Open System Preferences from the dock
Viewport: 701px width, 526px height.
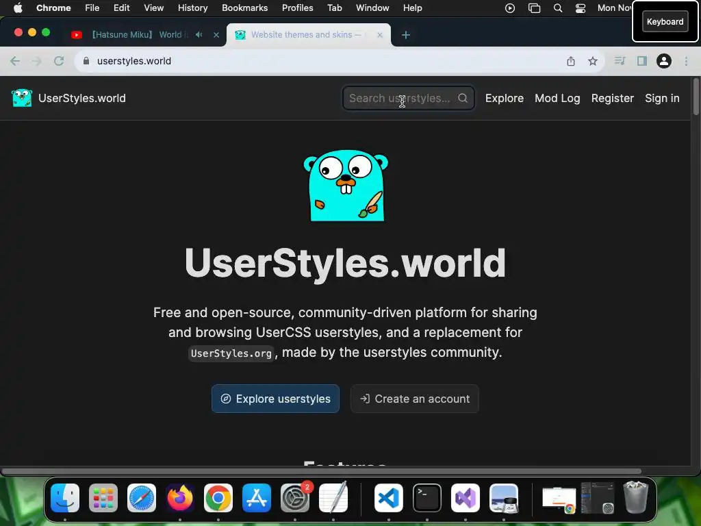coord(295,498)
